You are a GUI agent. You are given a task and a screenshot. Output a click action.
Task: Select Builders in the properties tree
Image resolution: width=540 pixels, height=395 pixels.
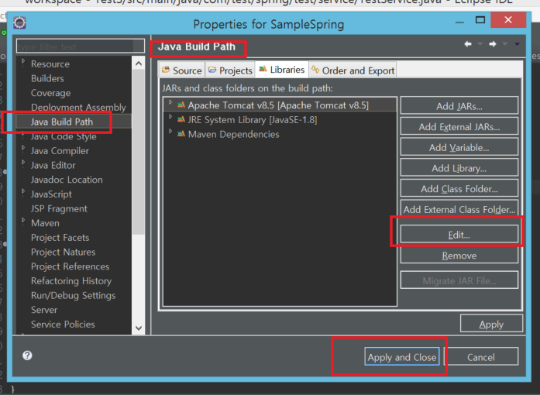(x=47, y=78)
